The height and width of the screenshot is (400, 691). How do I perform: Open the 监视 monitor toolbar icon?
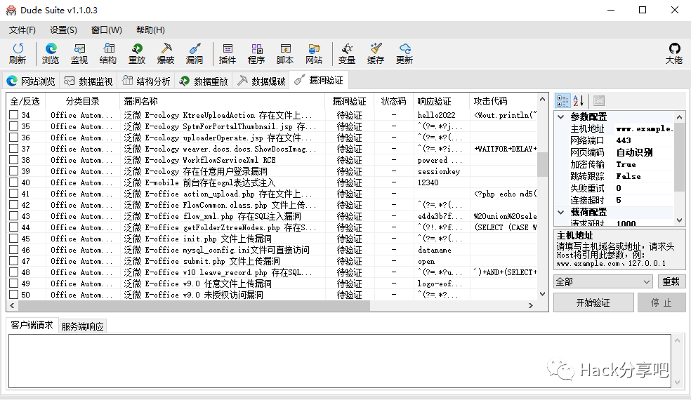click(79, 54)
